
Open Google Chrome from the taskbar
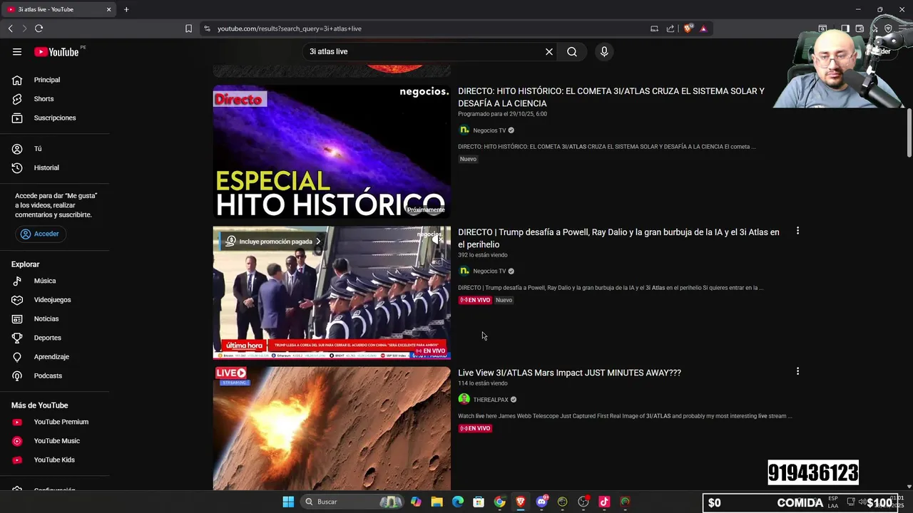(x=500, y=502)
